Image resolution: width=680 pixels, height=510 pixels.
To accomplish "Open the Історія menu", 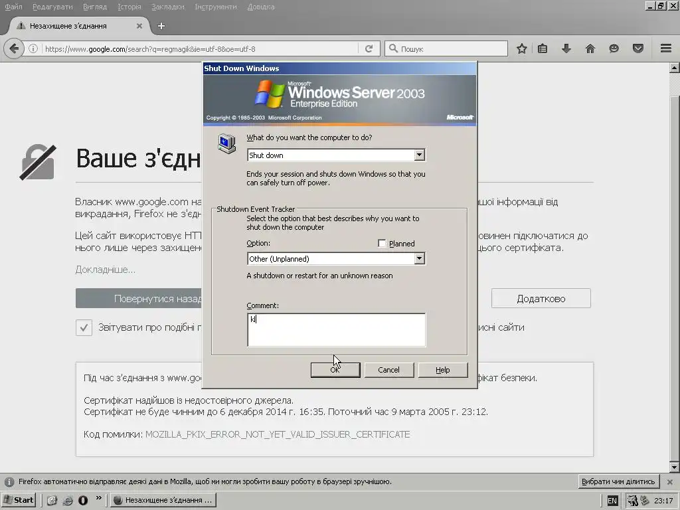I will tap(129, 7).
